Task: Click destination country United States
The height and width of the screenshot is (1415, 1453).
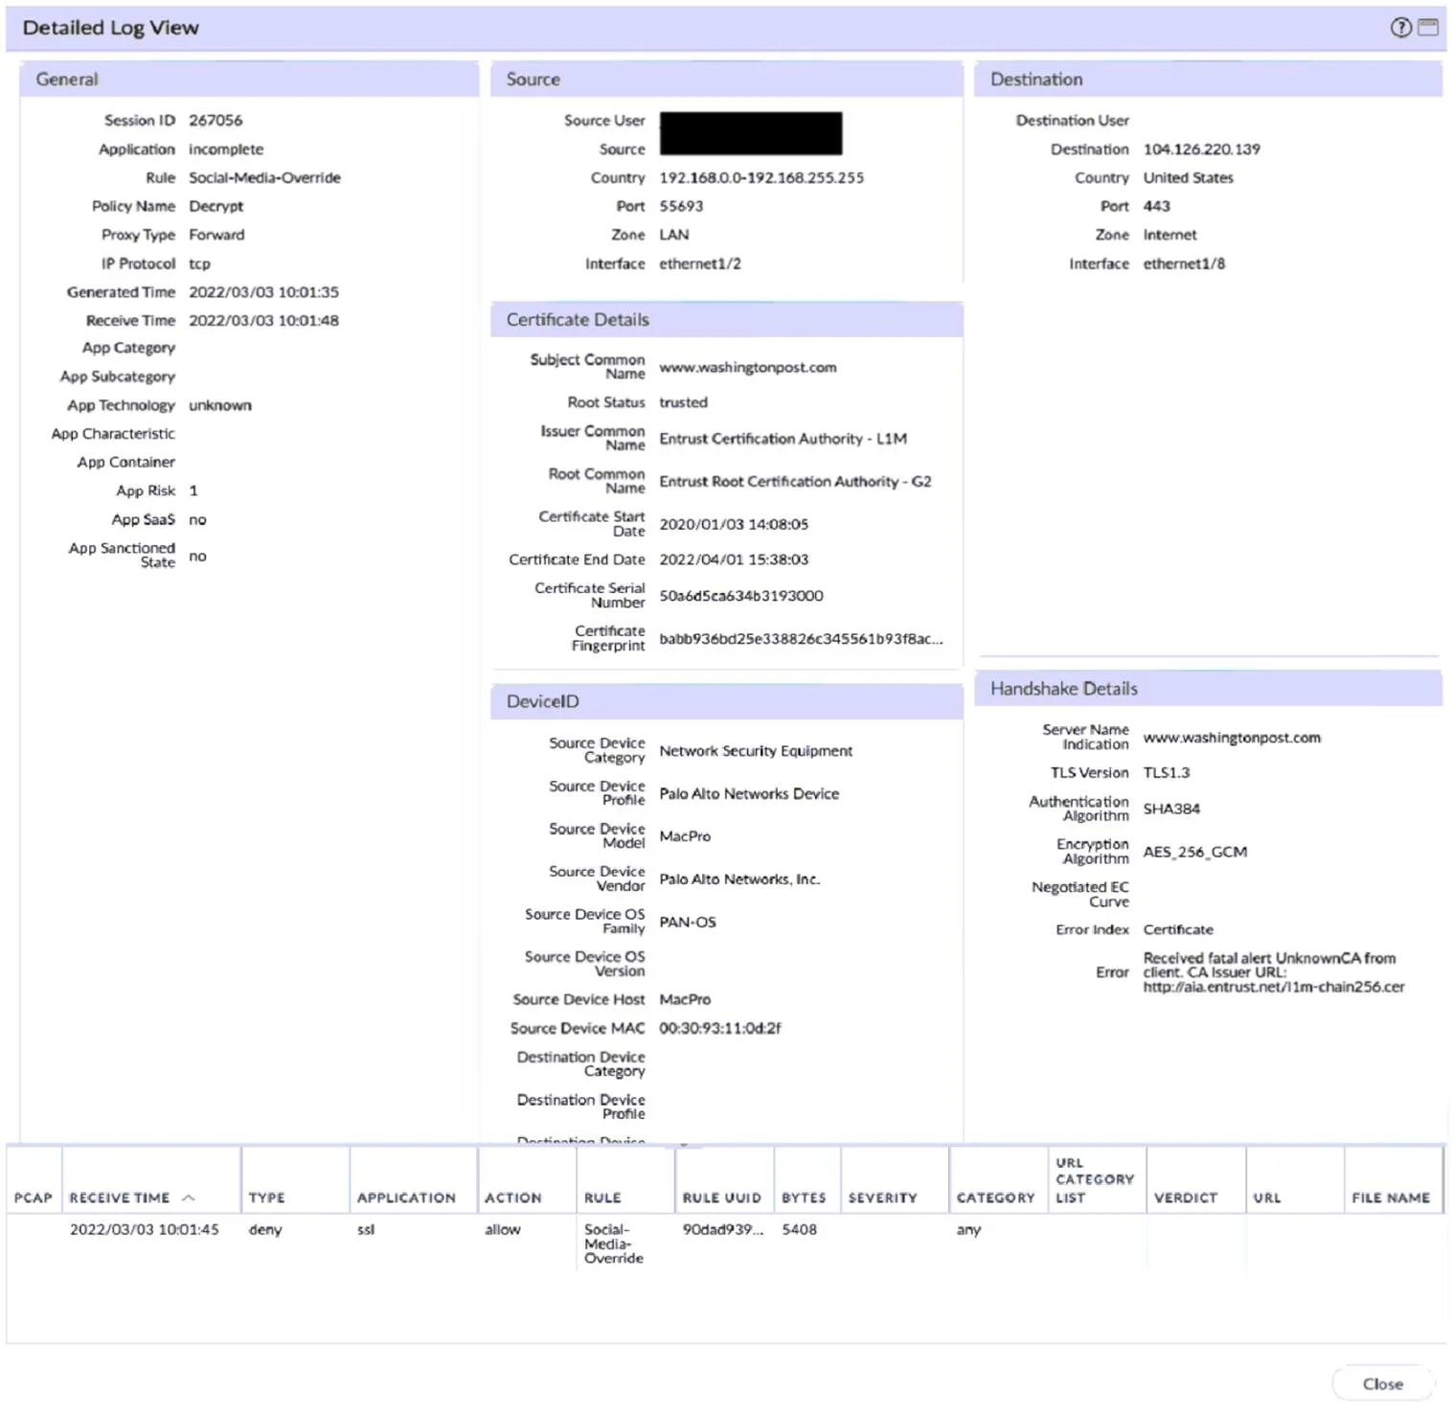Action: (x=1188, y=178)
